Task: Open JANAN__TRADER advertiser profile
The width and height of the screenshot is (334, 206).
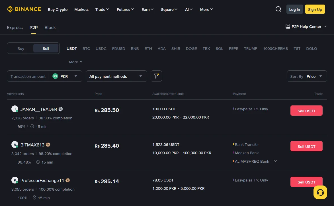Action: (x=39, y=109)
